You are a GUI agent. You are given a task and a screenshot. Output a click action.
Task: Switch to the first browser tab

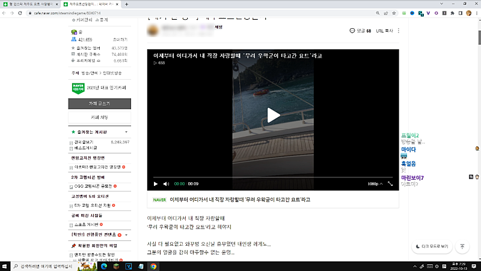tap(30, 4)
